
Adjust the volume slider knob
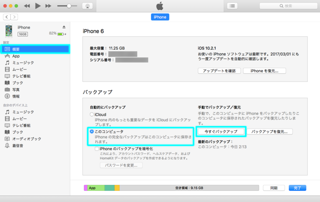point(69,6)
